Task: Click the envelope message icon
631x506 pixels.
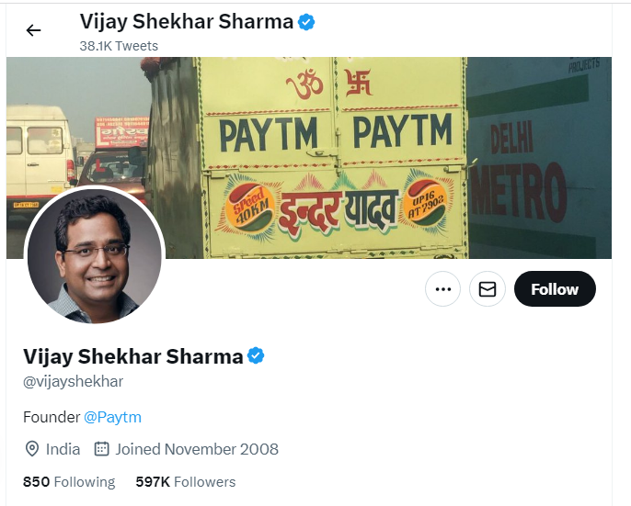Action: click(488, 289)
